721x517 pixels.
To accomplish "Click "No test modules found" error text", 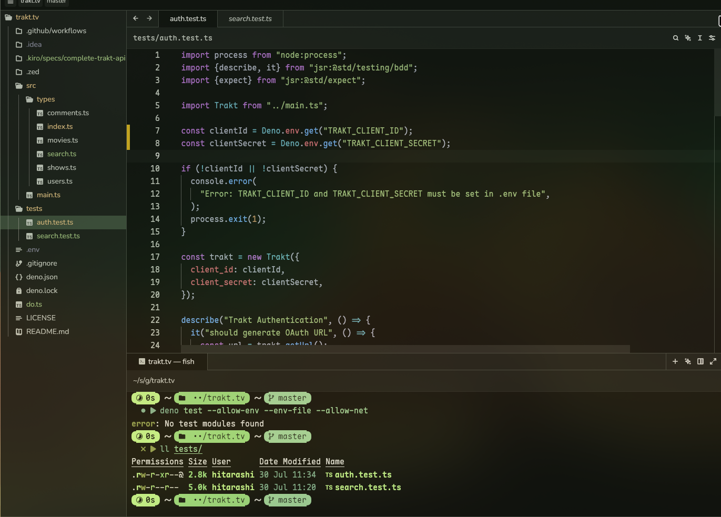I will [215, 424].
